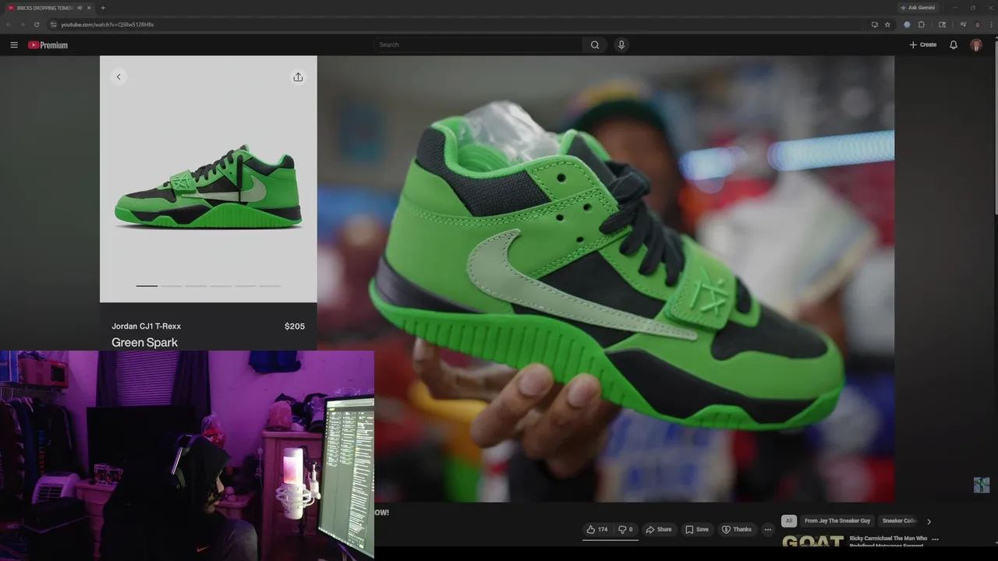Click the Green Spark title text
This screenshot has width=998, height=561.
tap(144, 342)
